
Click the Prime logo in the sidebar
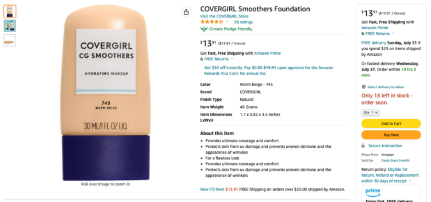(373, 192)
